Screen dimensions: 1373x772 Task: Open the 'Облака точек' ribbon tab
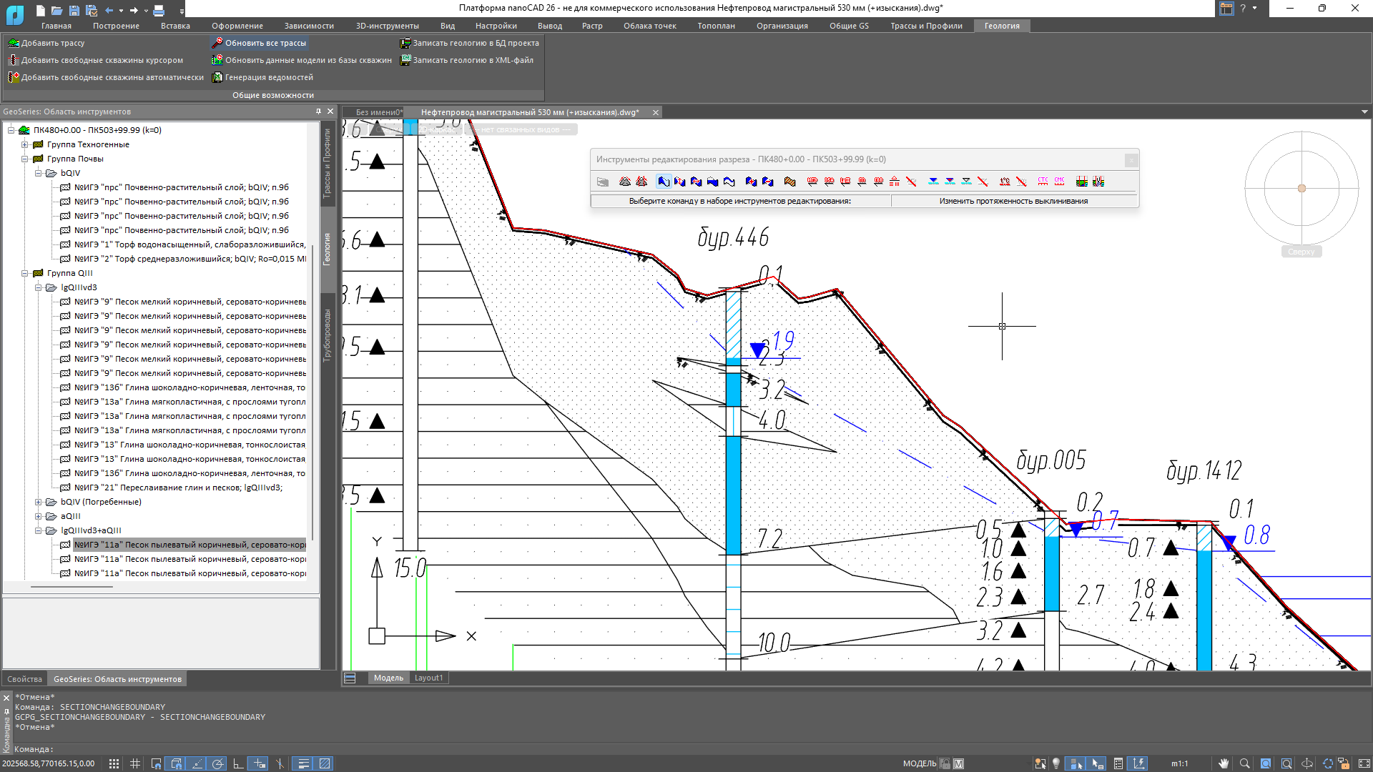click(649, 26)
